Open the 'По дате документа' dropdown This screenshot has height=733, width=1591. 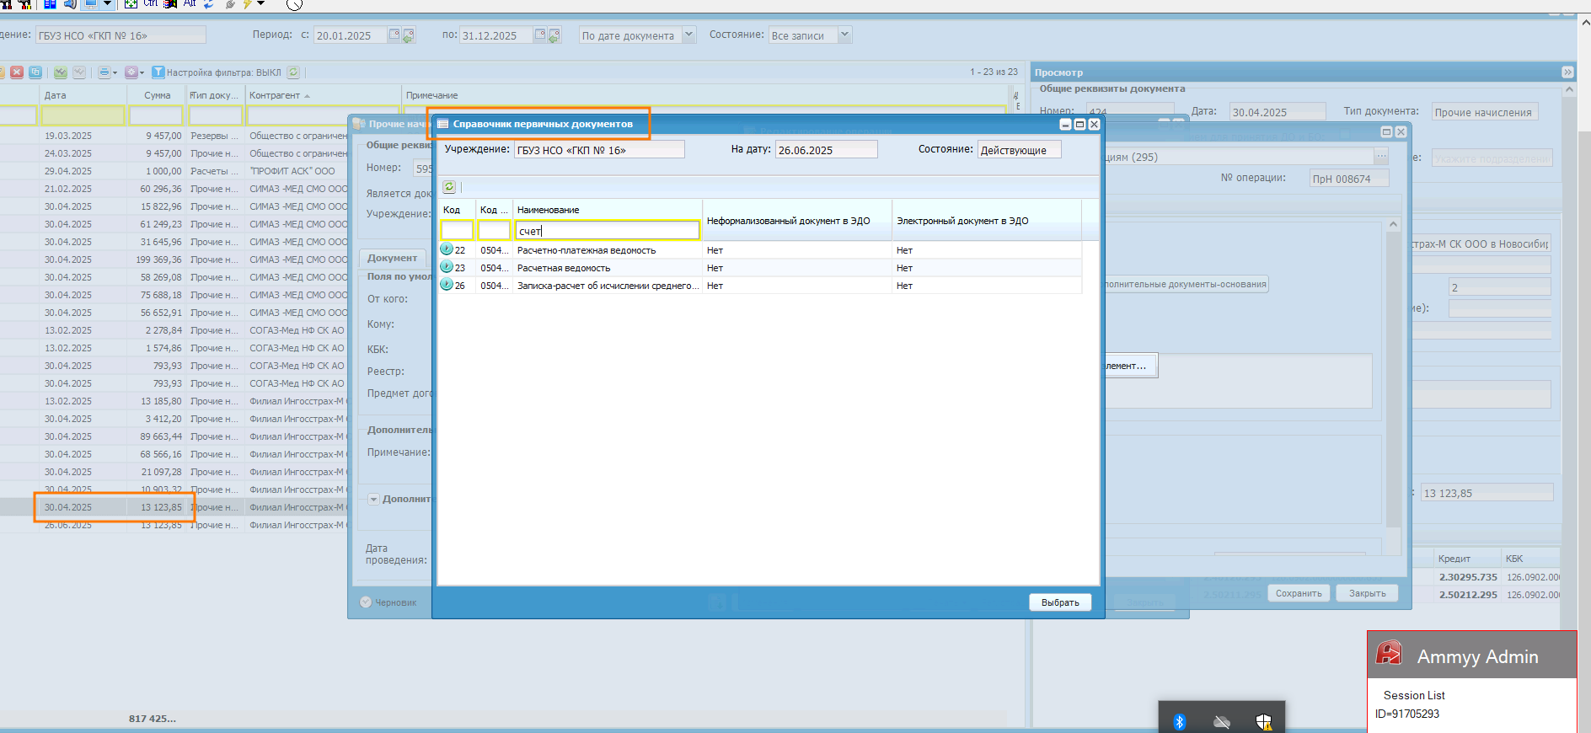pos(688,35)
